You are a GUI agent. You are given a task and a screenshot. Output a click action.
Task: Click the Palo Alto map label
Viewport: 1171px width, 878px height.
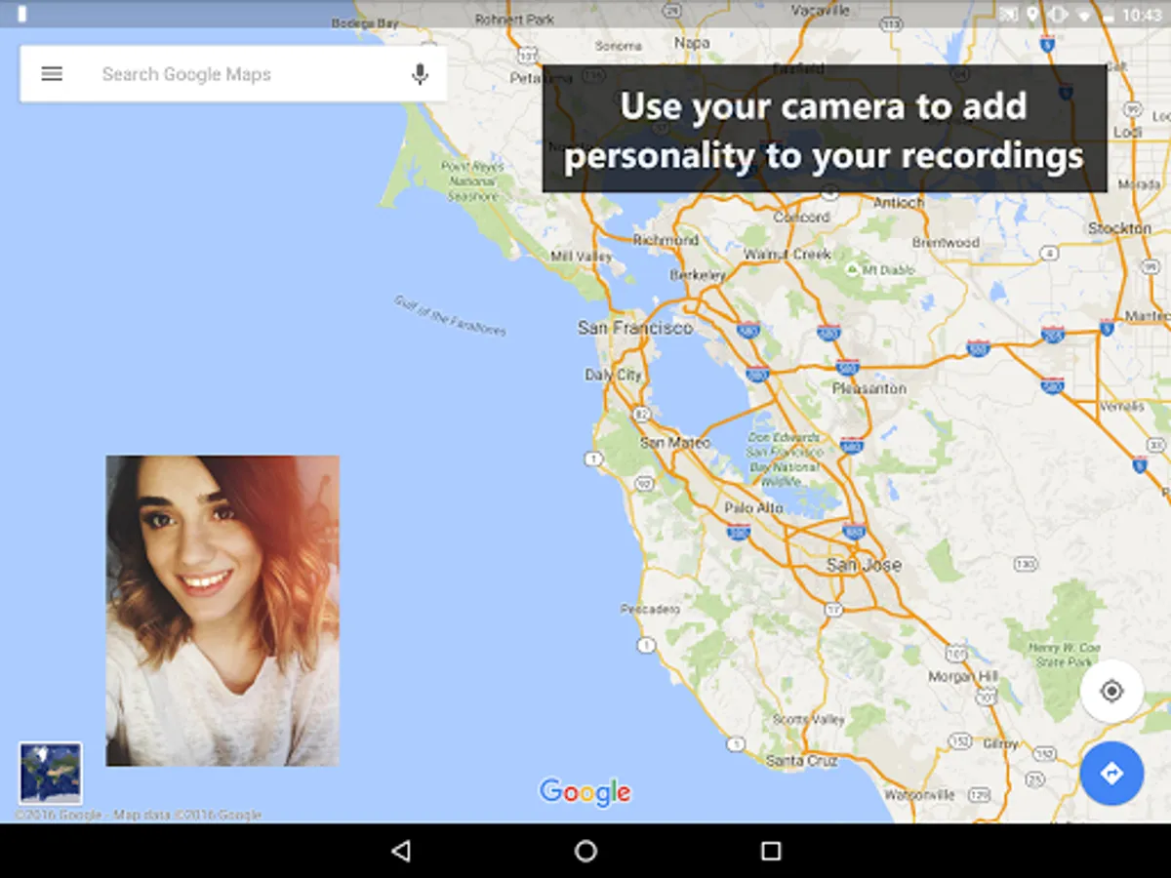(753, 508)
